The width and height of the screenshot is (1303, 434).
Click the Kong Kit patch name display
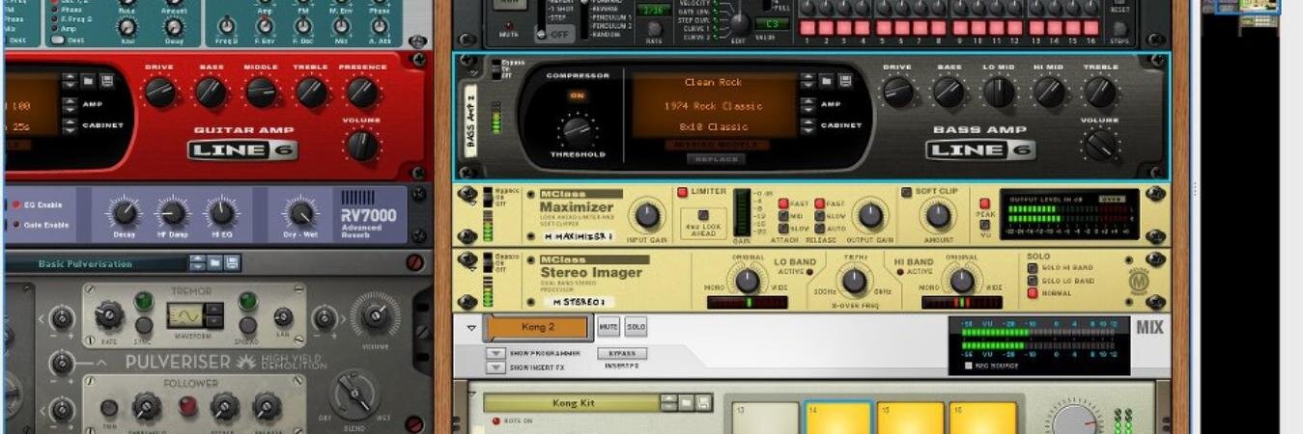click(572, 403)
